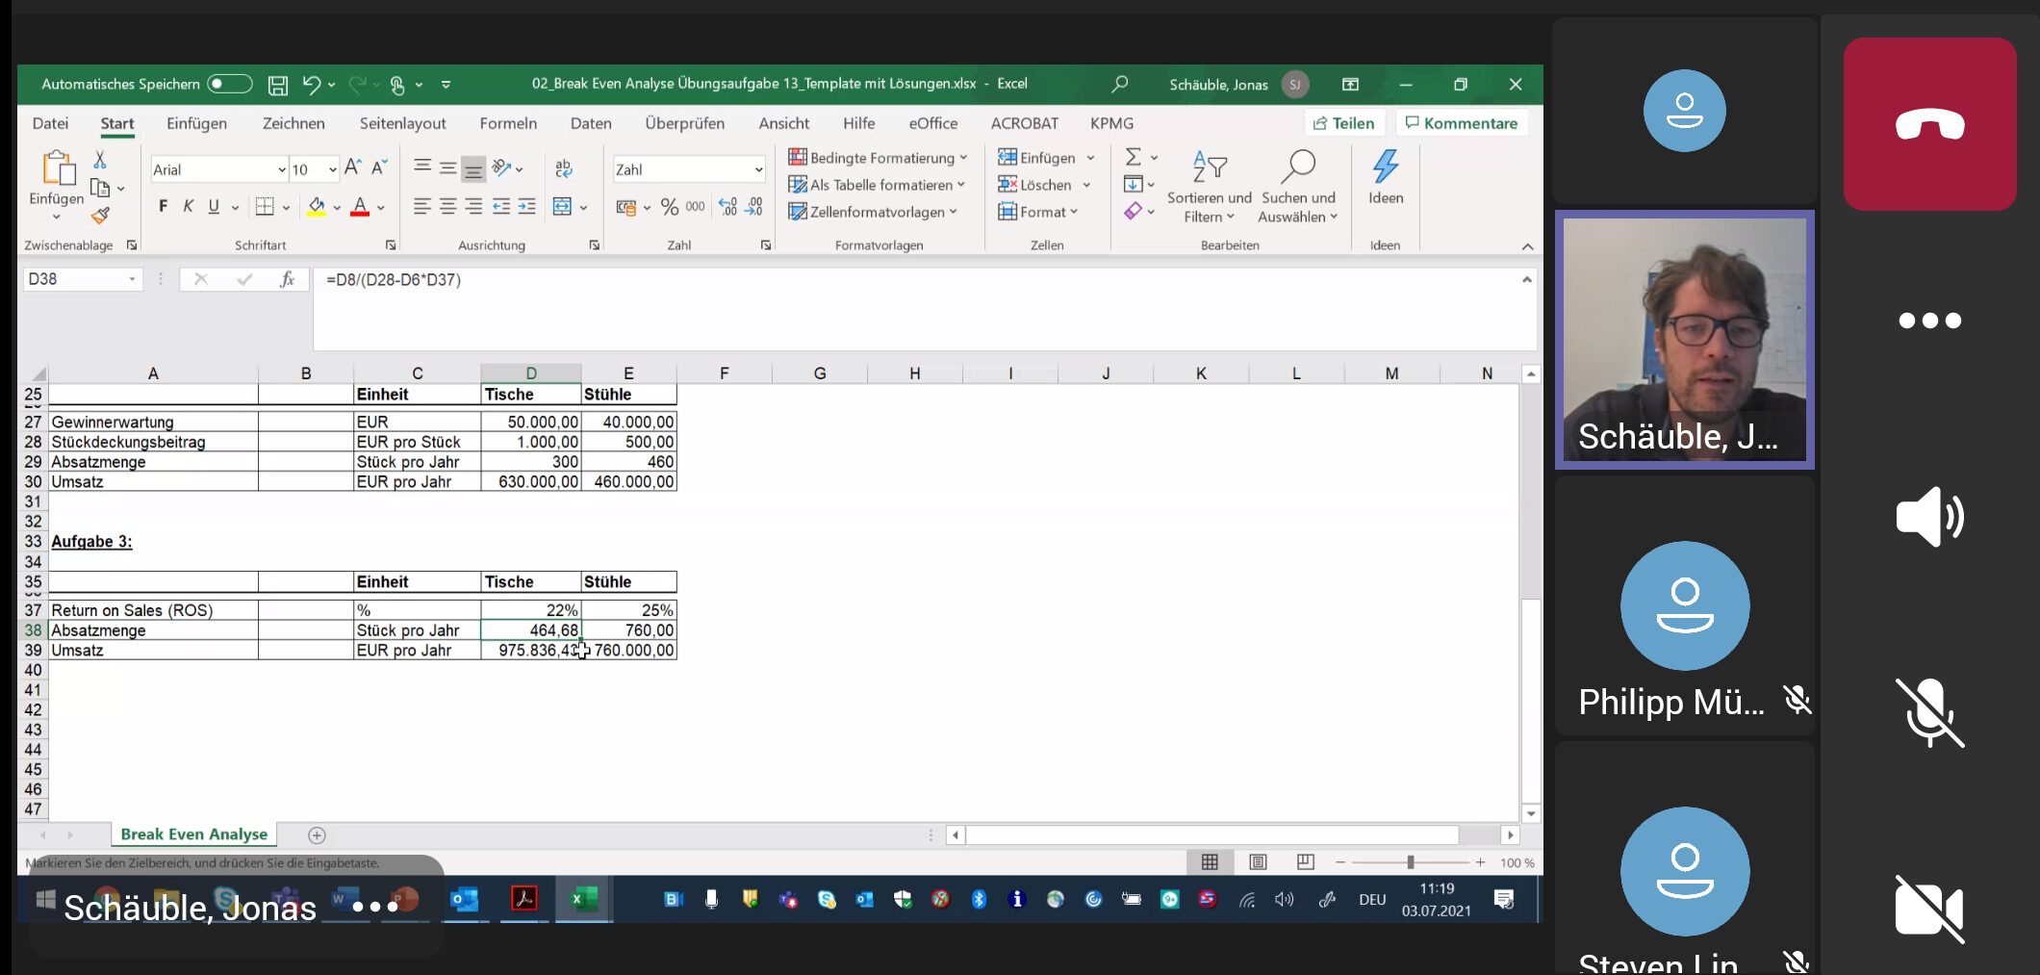Image resolution: width=2040 pixels, height=975 pixels.
Task: Open the font name dropdown showing Arial
Action: [x=219, y=169]
